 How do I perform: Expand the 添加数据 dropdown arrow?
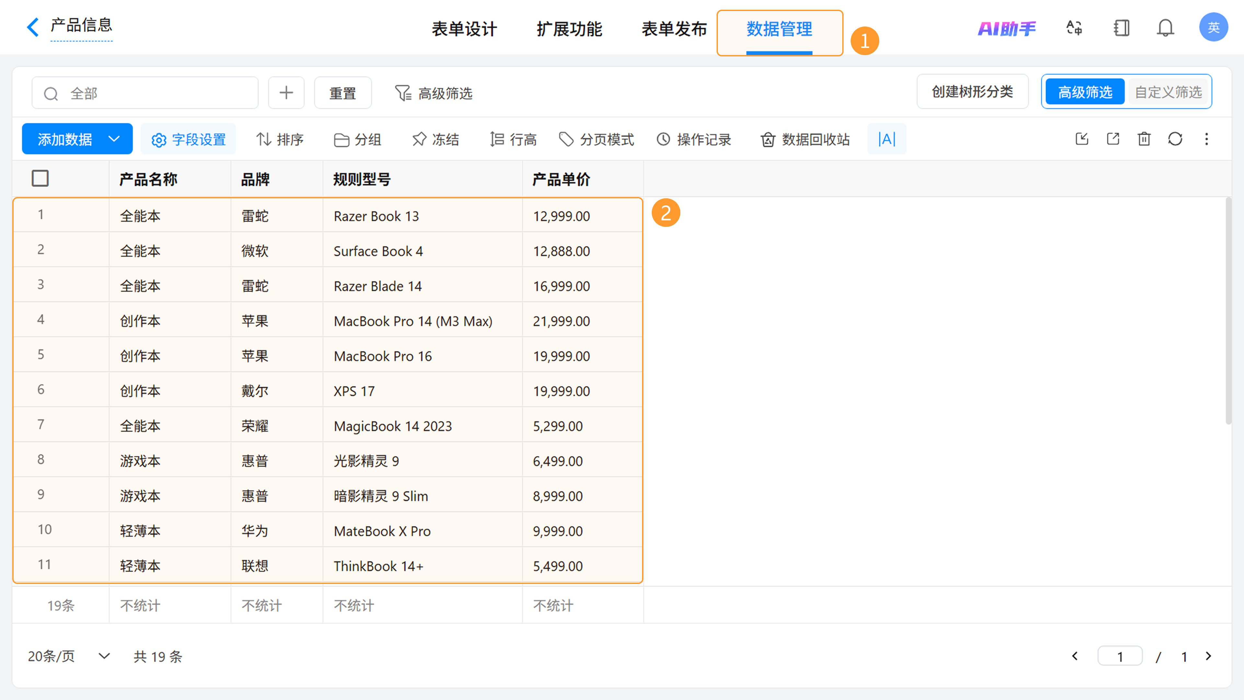tap(114, 139)
